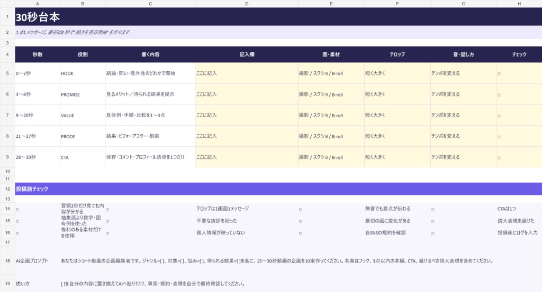Check the box before 無音でも要点が伝わる

pyautogui.click(x=300, y=209)
